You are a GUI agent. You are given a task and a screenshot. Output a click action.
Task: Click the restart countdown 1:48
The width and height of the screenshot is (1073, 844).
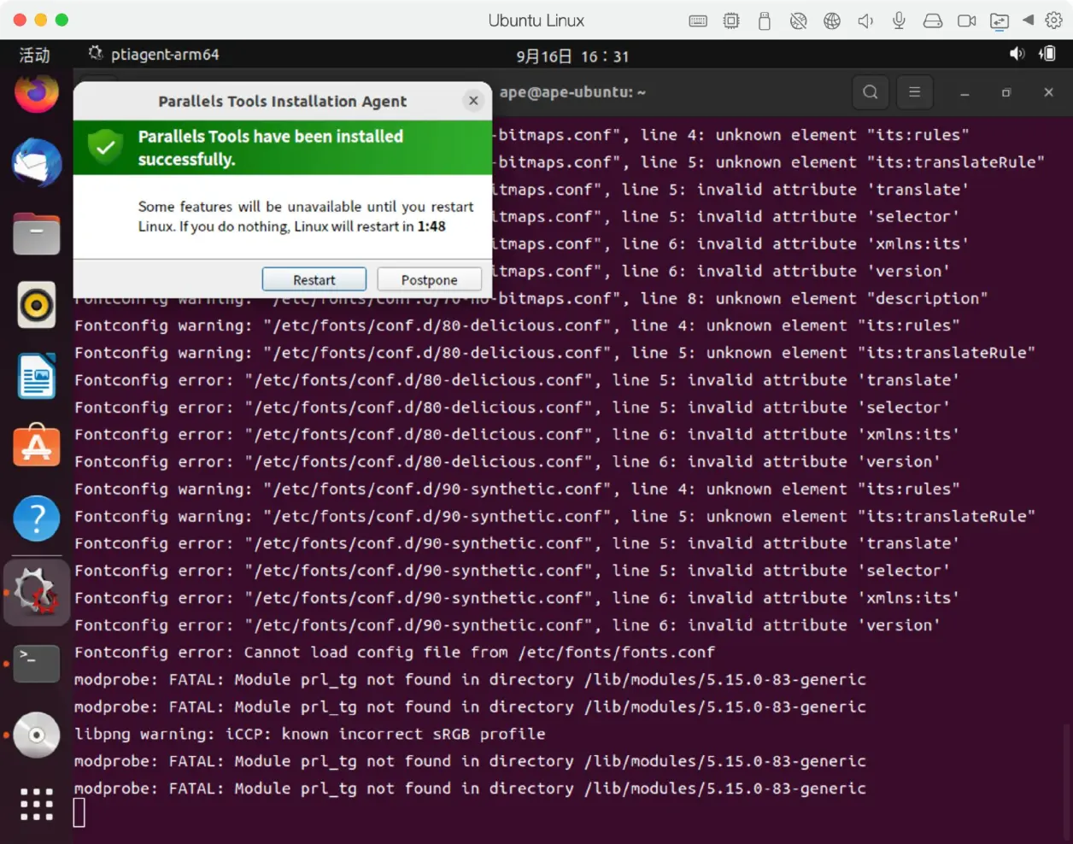click(431, 226)
